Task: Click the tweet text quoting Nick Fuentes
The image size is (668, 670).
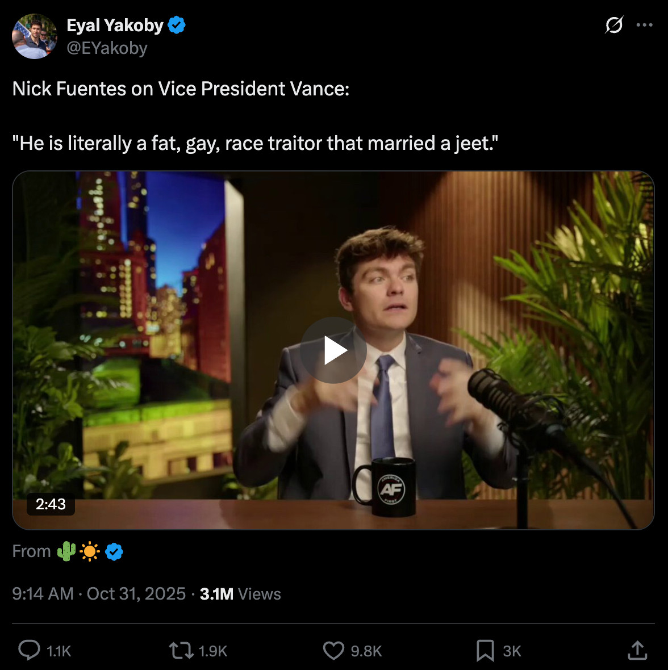Action: click(255, 143)
